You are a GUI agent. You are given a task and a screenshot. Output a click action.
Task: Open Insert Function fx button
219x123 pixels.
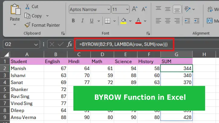(69, 44)
